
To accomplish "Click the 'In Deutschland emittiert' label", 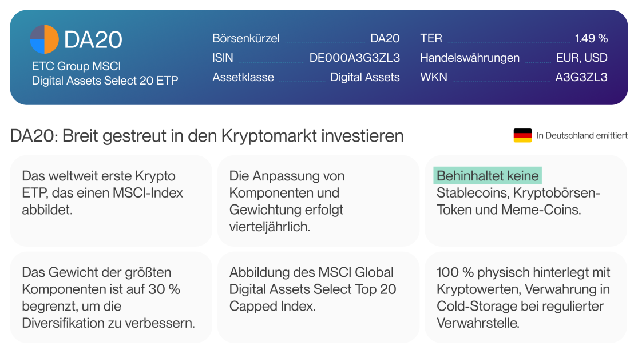I will click(x=582, y=135).
